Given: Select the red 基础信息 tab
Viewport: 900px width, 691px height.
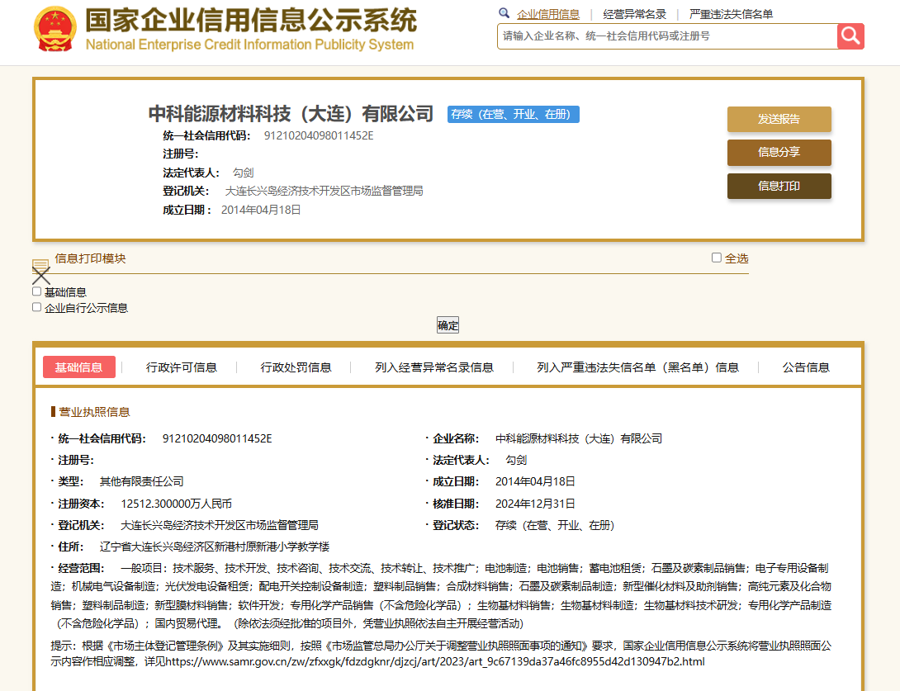Looking at the screenshot, I should 79,367.
